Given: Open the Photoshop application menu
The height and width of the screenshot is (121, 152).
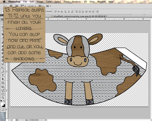Looking at the screenshot, I should (x=14, y=2).
